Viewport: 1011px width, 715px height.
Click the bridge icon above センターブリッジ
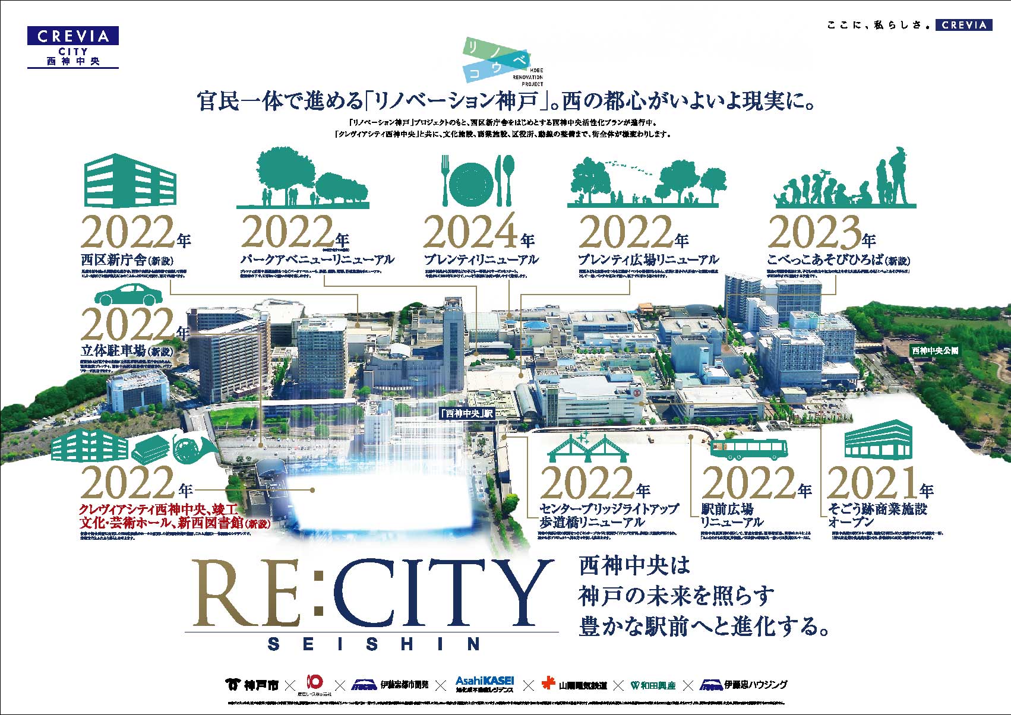coord(587,448)
